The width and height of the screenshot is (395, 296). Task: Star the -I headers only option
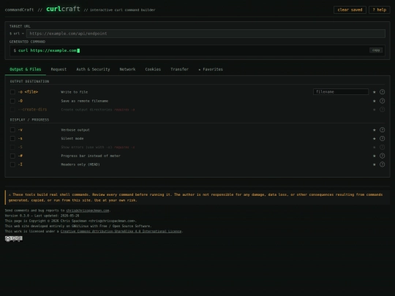(x=374, y=164)
